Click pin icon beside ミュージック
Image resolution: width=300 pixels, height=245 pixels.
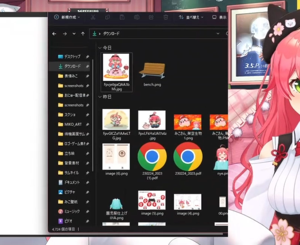coord(87,211)
